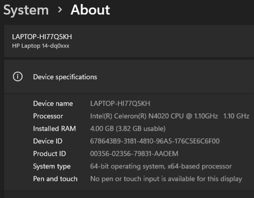Select Device name value LAPTOP-HI77Q5KH
The width and height of the screenshot is (254, 198).
pos(120,104)
